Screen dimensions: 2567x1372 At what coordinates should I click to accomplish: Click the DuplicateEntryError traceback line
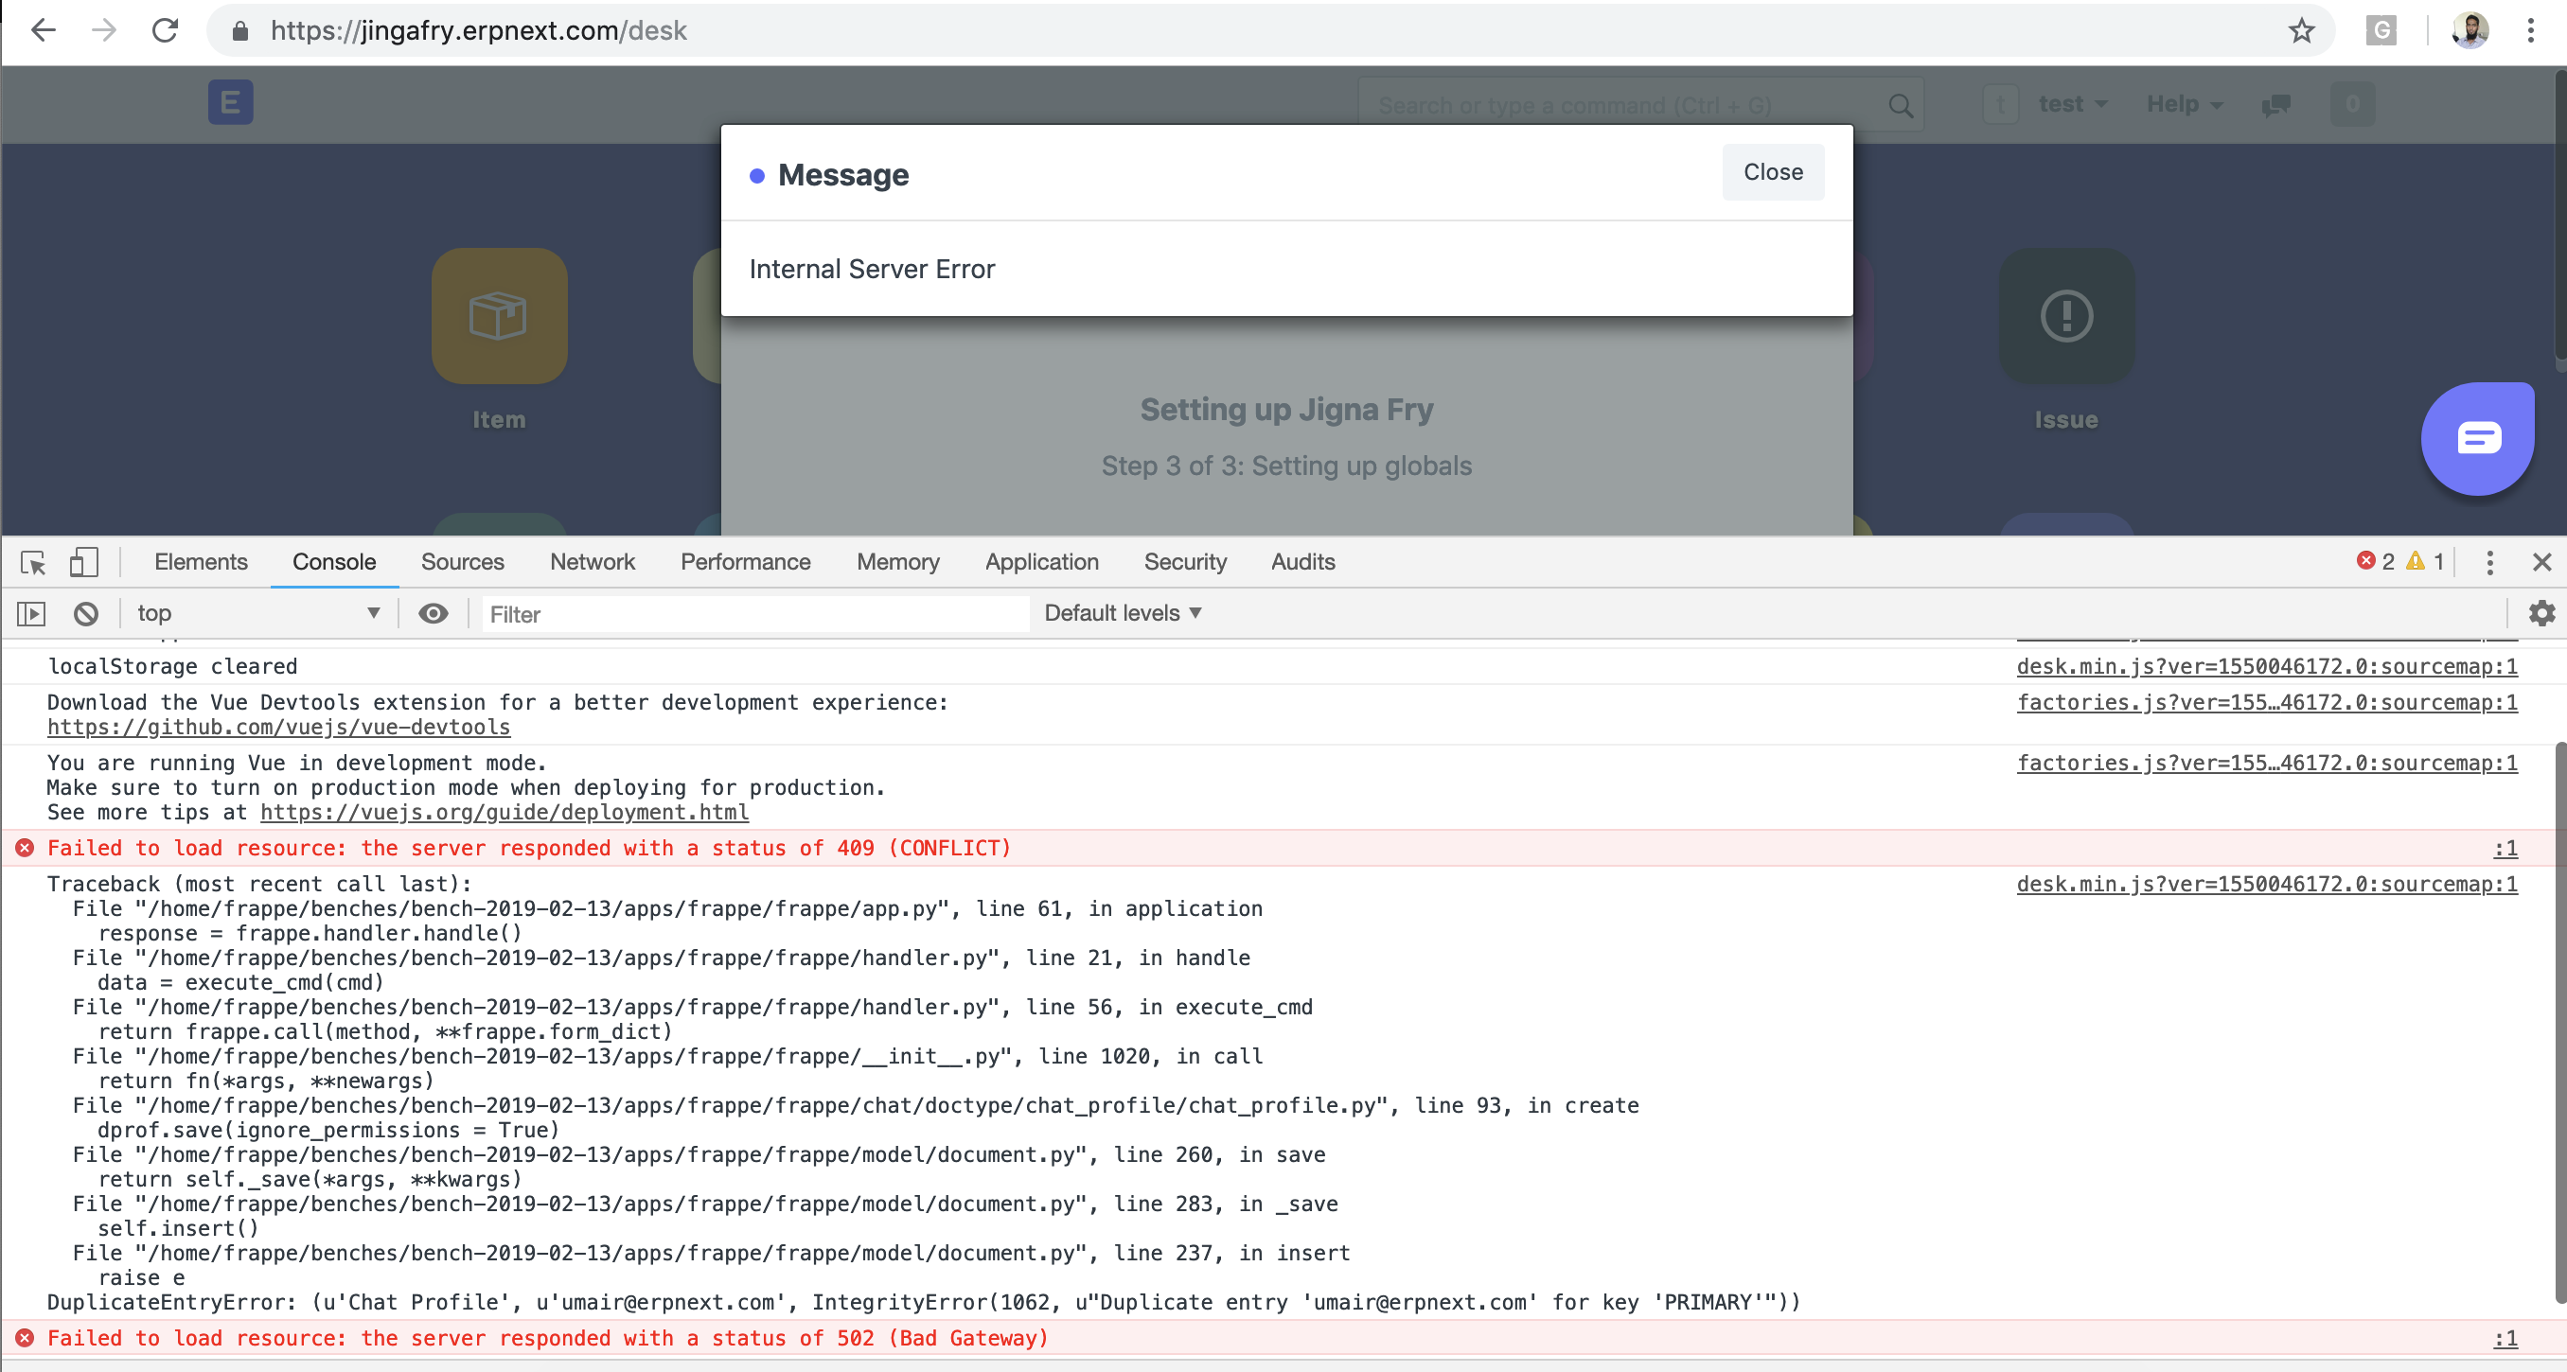(x=924, y=1302)
